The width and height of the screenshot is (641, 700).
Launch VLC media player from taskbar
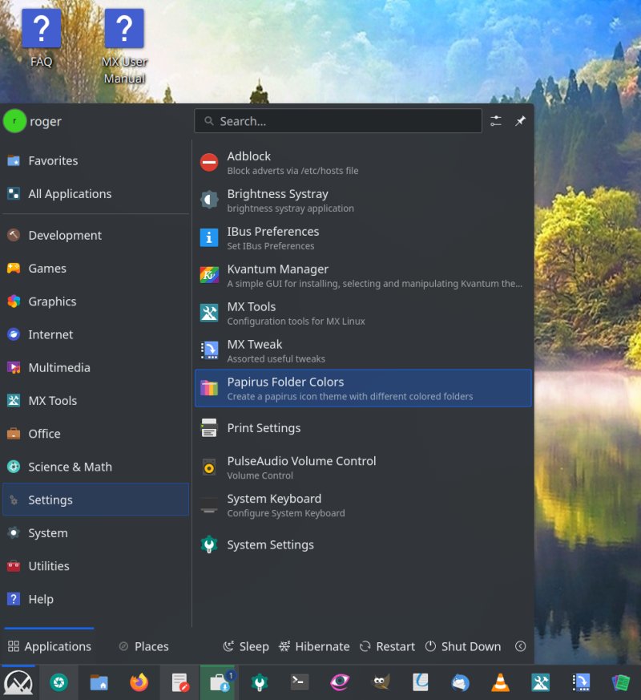500,682
